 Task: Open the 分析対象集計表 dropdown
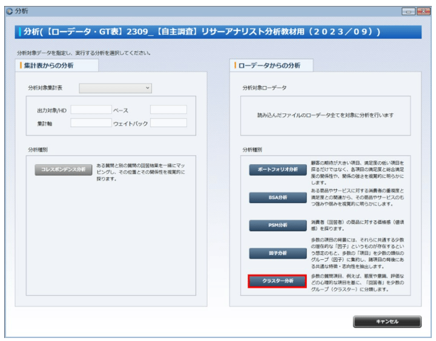click(115, 88)
